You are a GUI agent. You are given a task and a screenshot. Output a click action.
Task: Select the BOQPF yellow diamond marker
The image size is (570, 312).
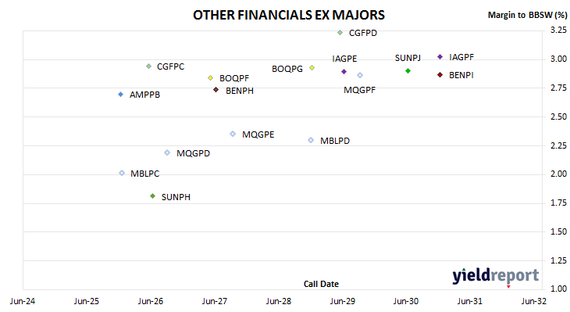211,78
